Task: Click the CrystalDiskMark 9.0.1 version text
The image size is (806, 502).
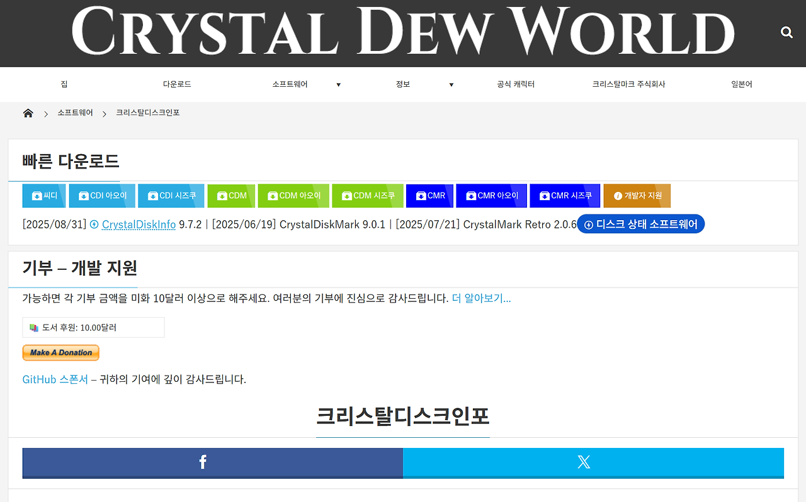Action: (x=332, y=225)
